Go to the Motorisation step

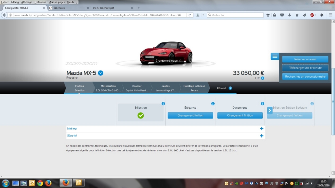[x=108, y=88]
